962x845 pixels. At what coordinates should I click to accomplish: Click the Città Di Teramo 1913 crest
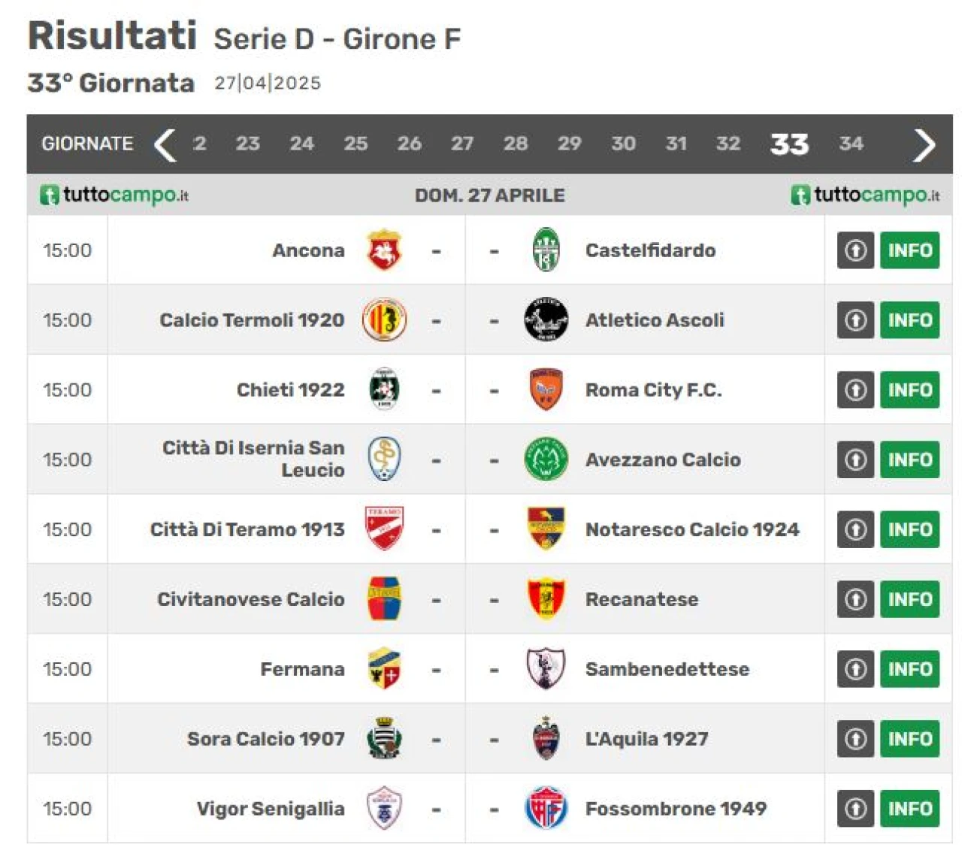tap(384, 529)
